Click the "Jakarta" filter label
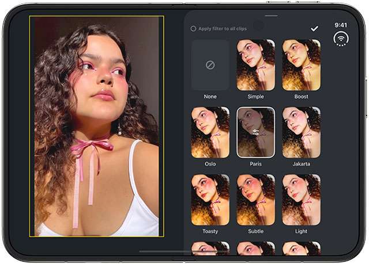The width and height of the screenshot is (369, 264). tap(301, 164)
